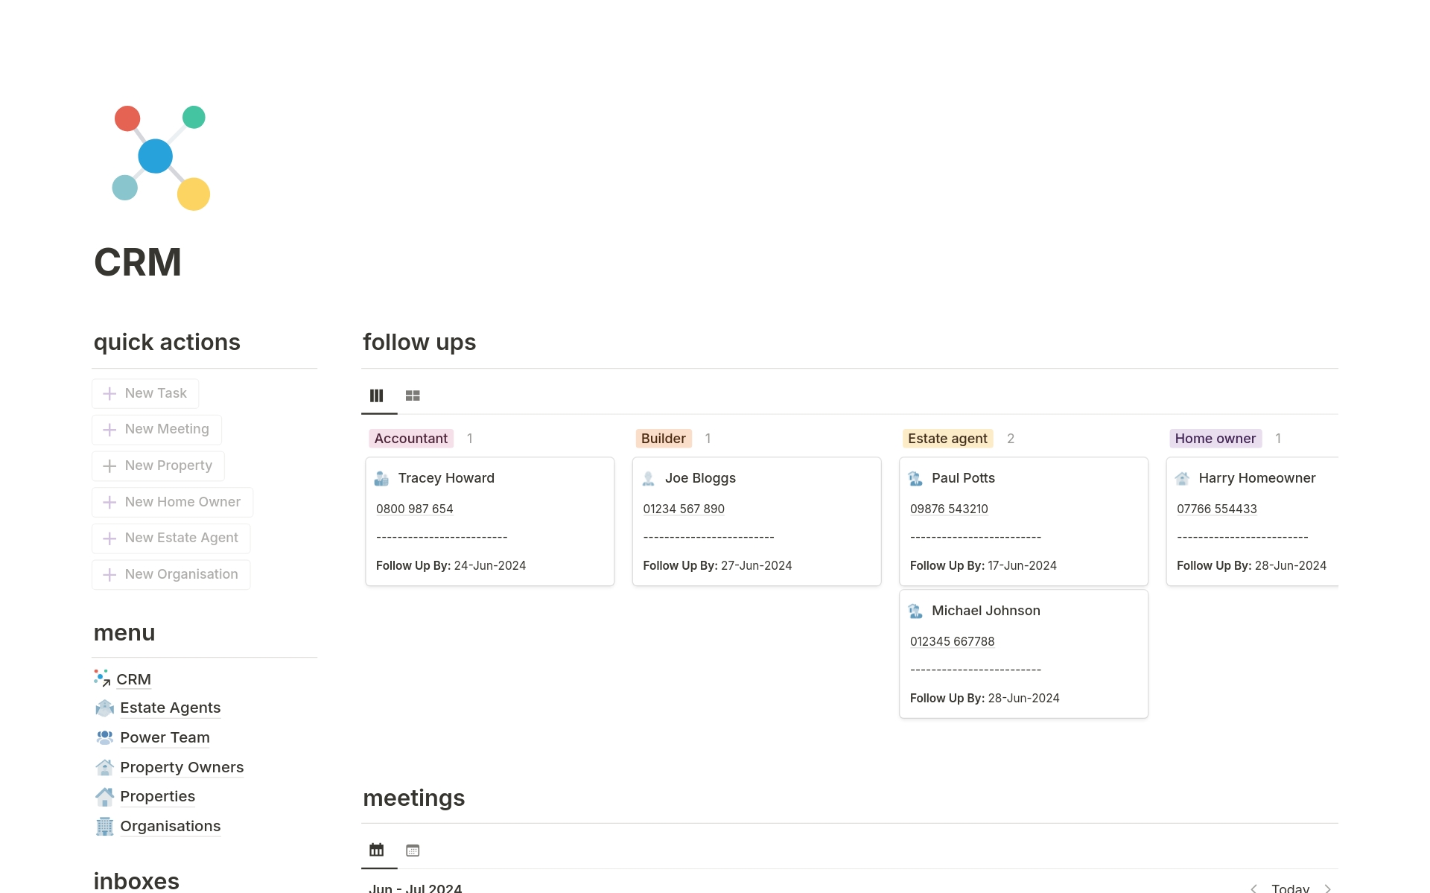Select second calendar view icon under meetings
The width and height of the screenshot is (1430, 893).
coord(413,850)
